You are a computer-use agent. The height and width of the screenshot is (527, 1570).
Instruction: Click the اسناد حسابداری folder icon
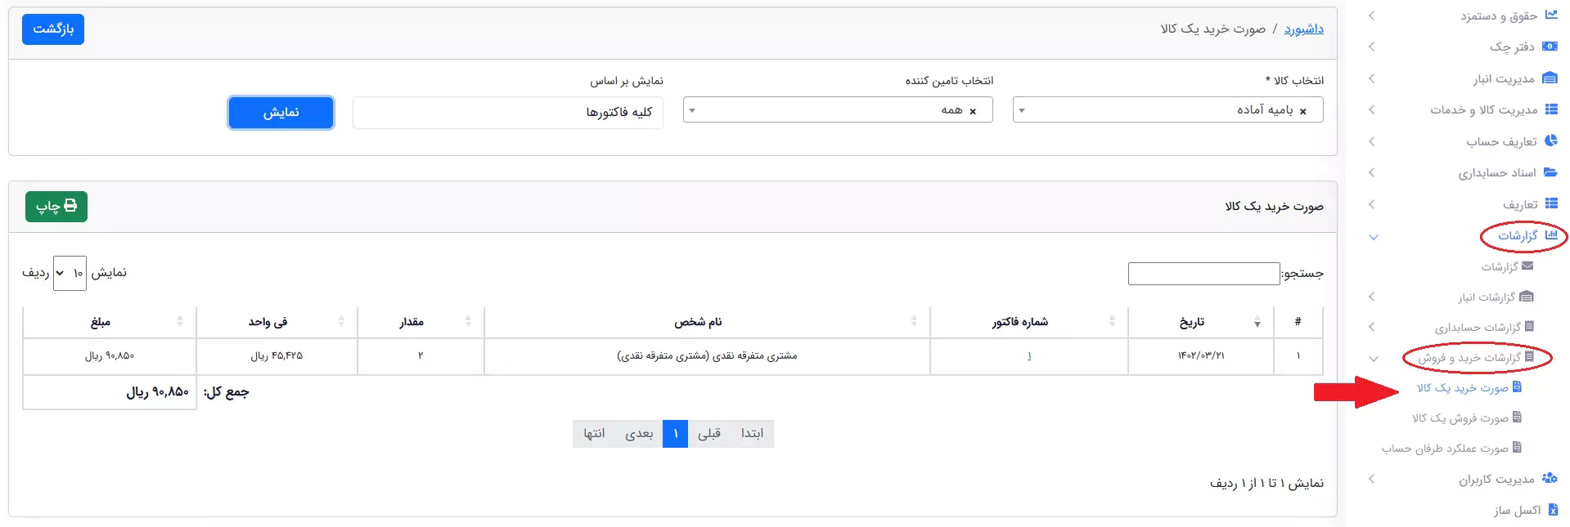pos(1550,172)
